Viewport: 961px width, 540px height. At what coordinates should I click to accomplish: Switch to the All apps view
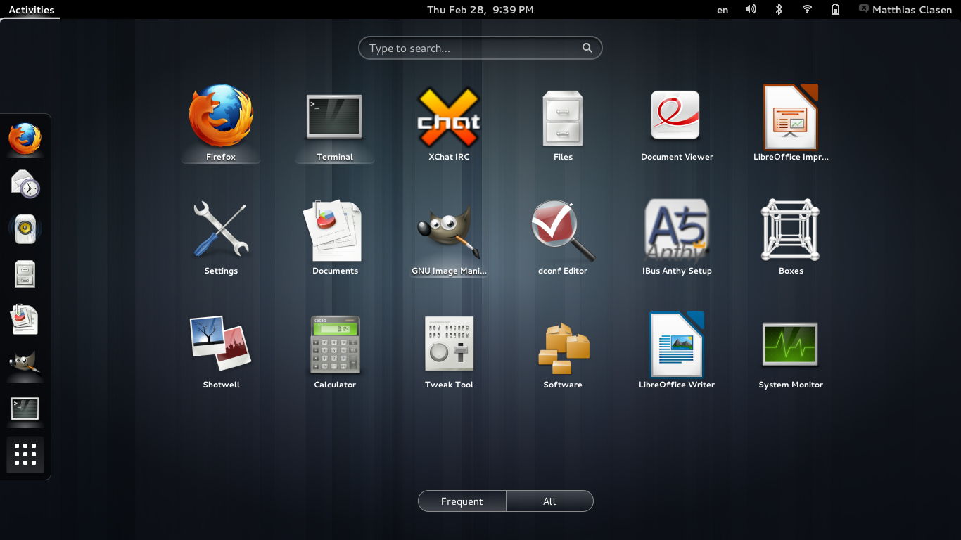[x=549, y=501]
